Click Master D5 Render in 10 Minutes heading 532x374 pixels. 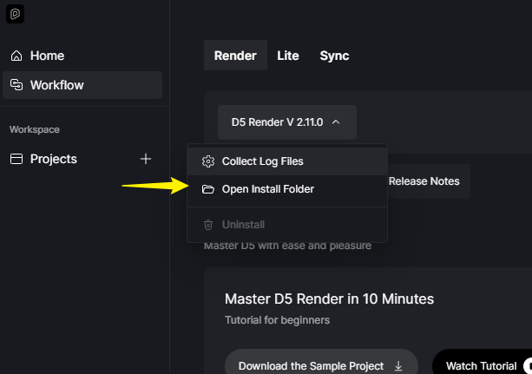click(329, 299)
